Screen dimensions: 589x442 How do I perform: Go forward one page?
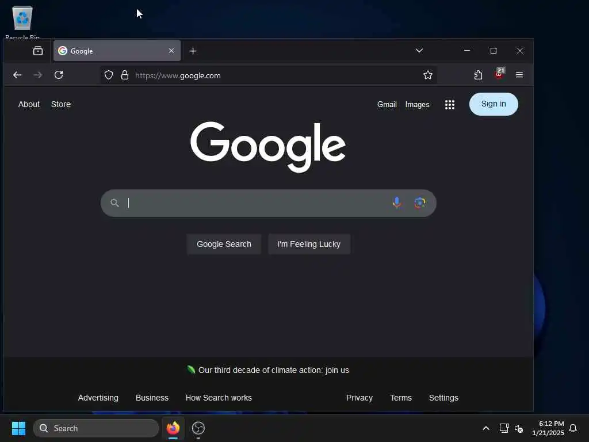click(x=38, y=75)
